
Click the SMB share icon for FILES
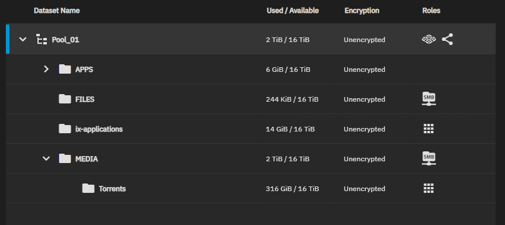(x=429, y=99)
